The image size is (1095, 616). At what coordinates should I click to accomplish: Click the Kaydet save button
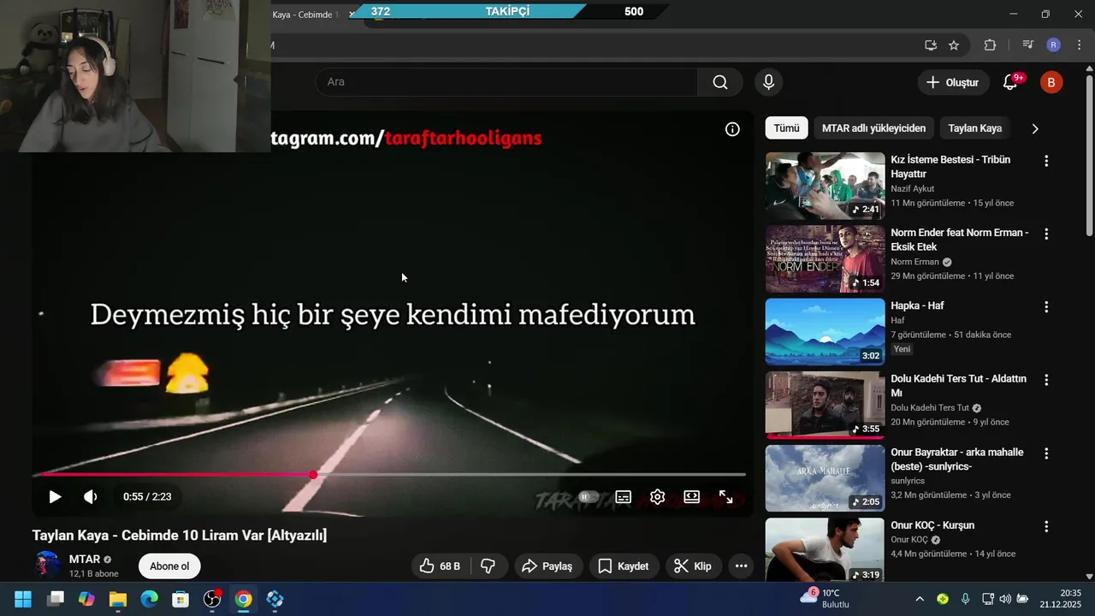click(624, 566)
